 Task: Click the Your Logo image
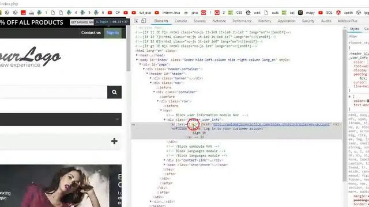30,57
